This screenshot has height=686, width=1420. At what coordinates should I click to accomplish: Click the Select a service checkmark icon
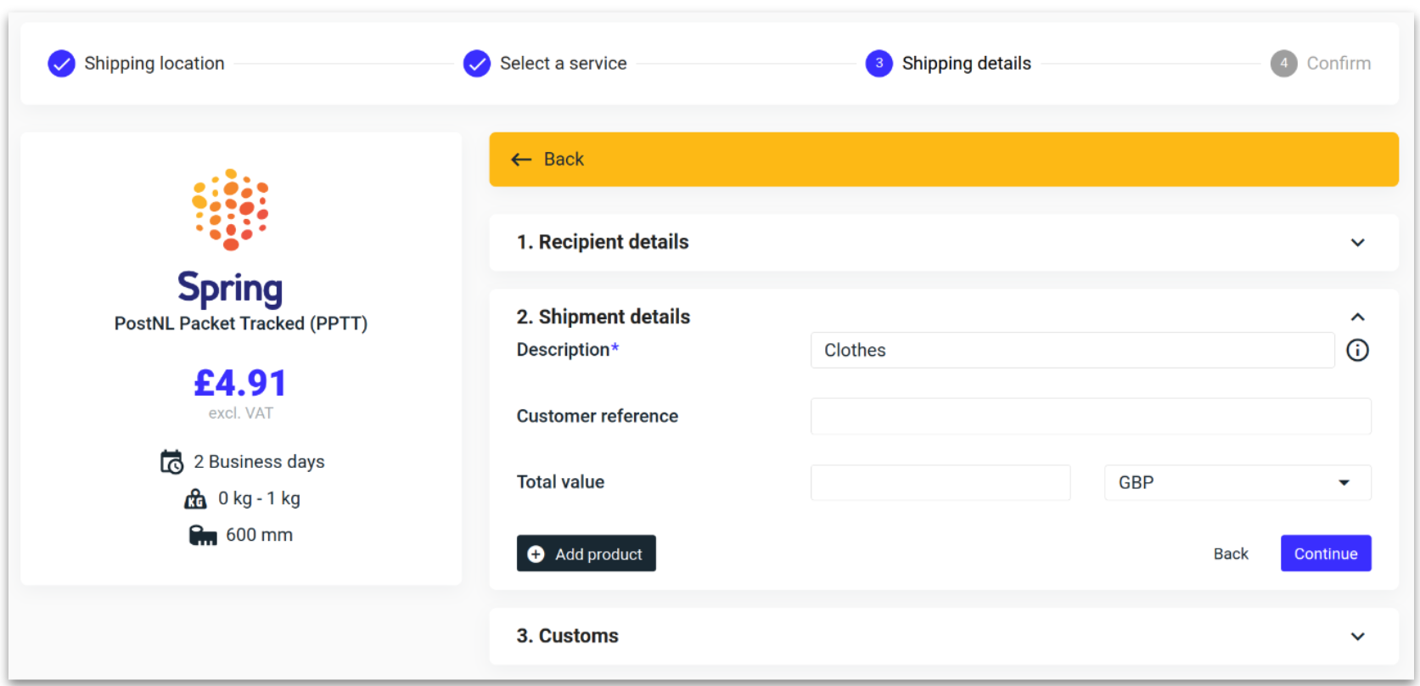click(477, 64)
